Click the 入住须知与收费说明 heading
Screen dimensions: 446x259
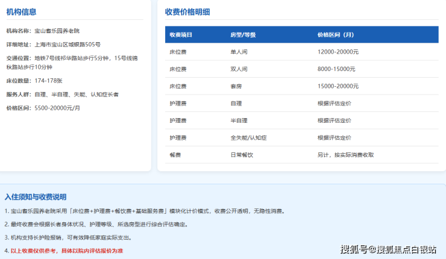pos(36,197)
